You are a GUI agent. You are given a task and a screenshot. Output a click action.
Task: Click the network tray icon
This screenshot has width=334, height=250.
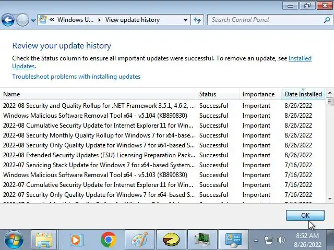pyautogui.click(x=268, y=240)
